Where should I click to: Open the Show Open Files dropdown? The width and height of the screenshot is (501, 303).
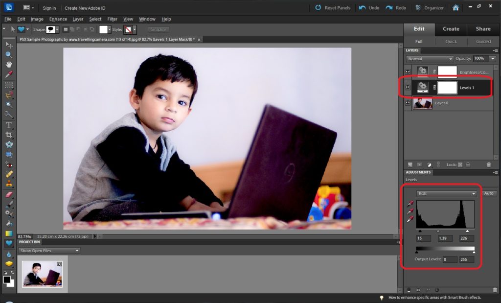point(48,250)
